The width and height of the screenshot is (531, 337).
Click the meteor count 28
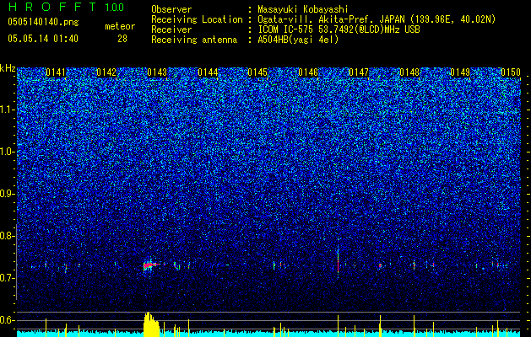coord(122,39)
